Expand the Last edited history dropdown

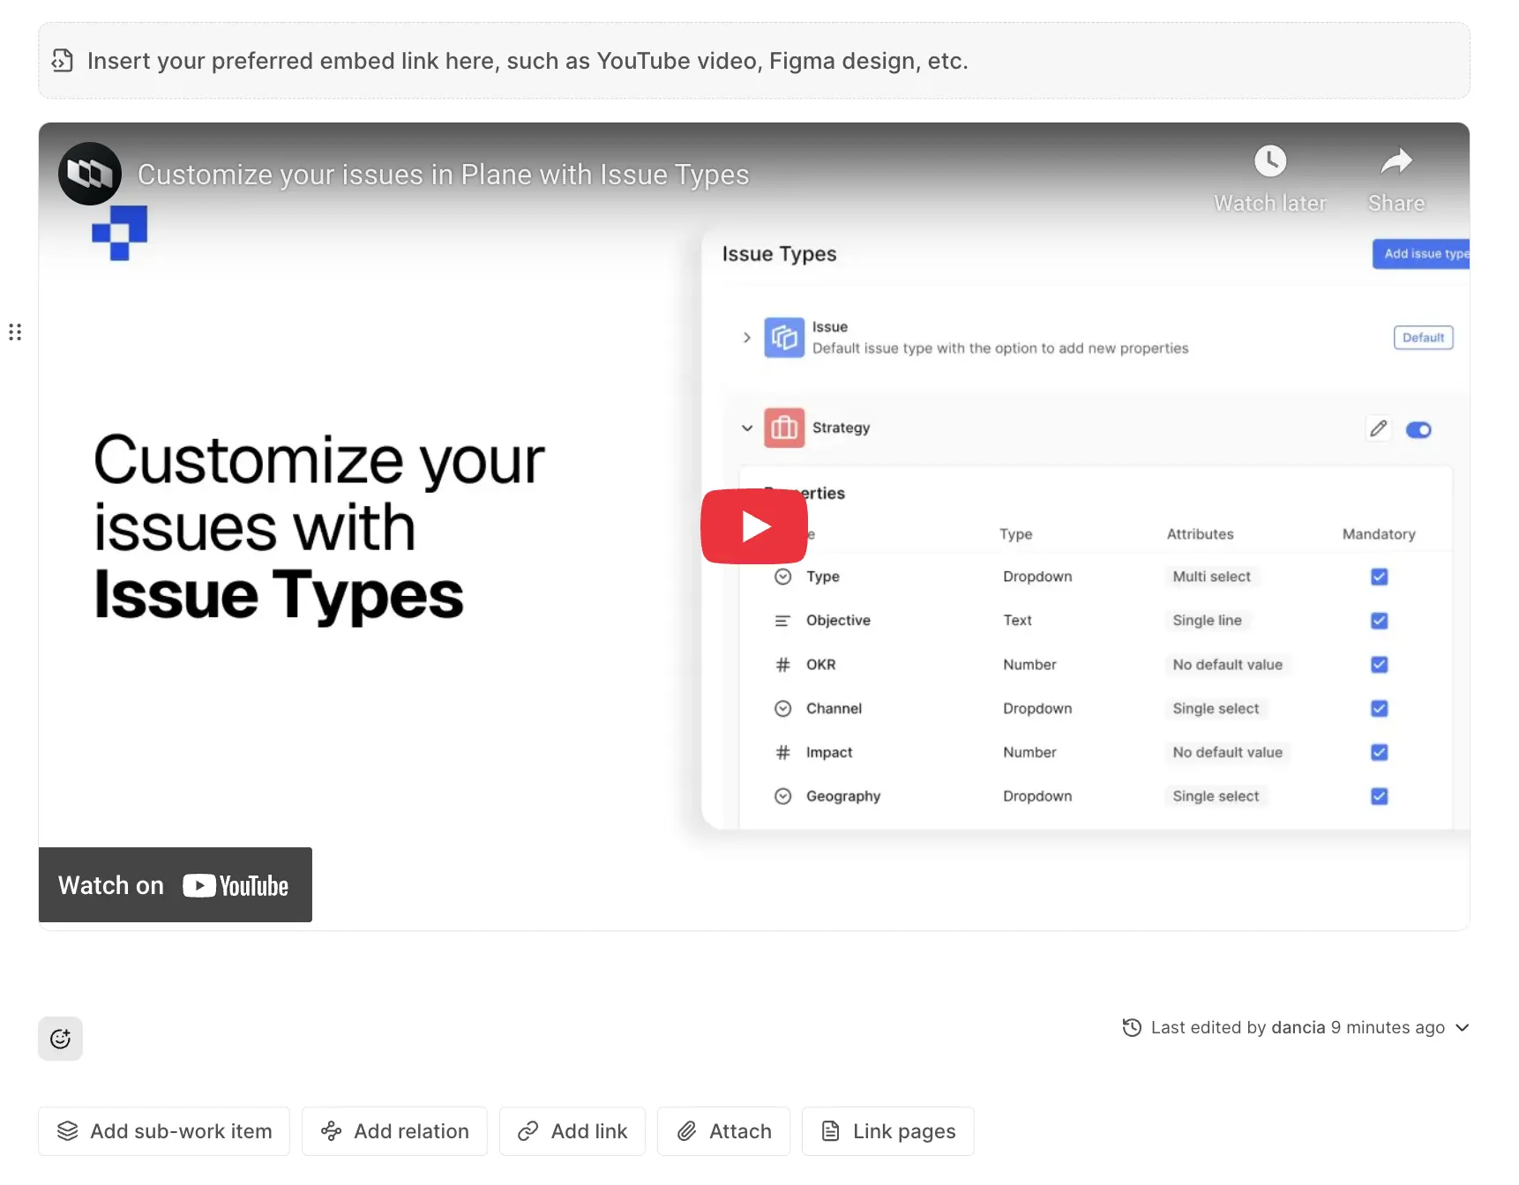coord(1463,1027)
